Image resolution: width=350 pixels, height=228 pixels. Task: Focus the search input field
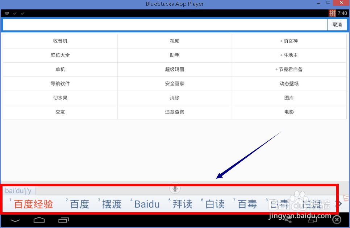click(x=165, y=25)
